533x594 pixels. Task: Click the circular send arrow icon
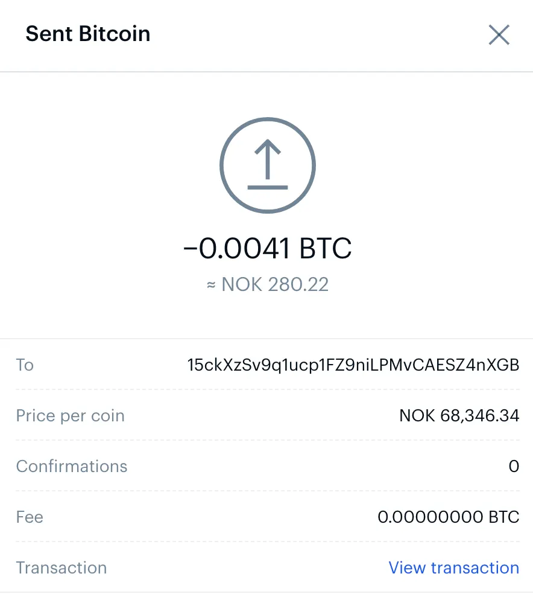tap(268, 164)
